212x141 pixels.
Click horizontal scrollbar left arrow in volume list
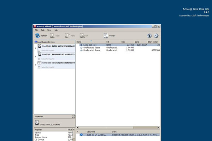pyautogui.click(x=77, y=128)
